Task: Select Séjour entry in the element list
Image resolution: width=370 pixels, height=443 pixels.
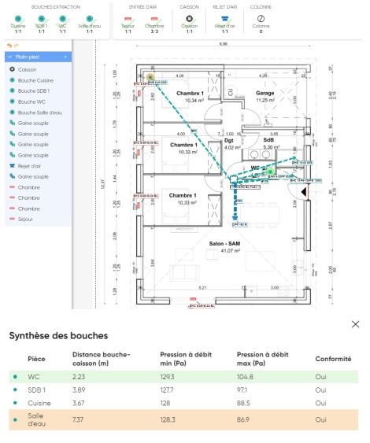Action: click(25, 220)
